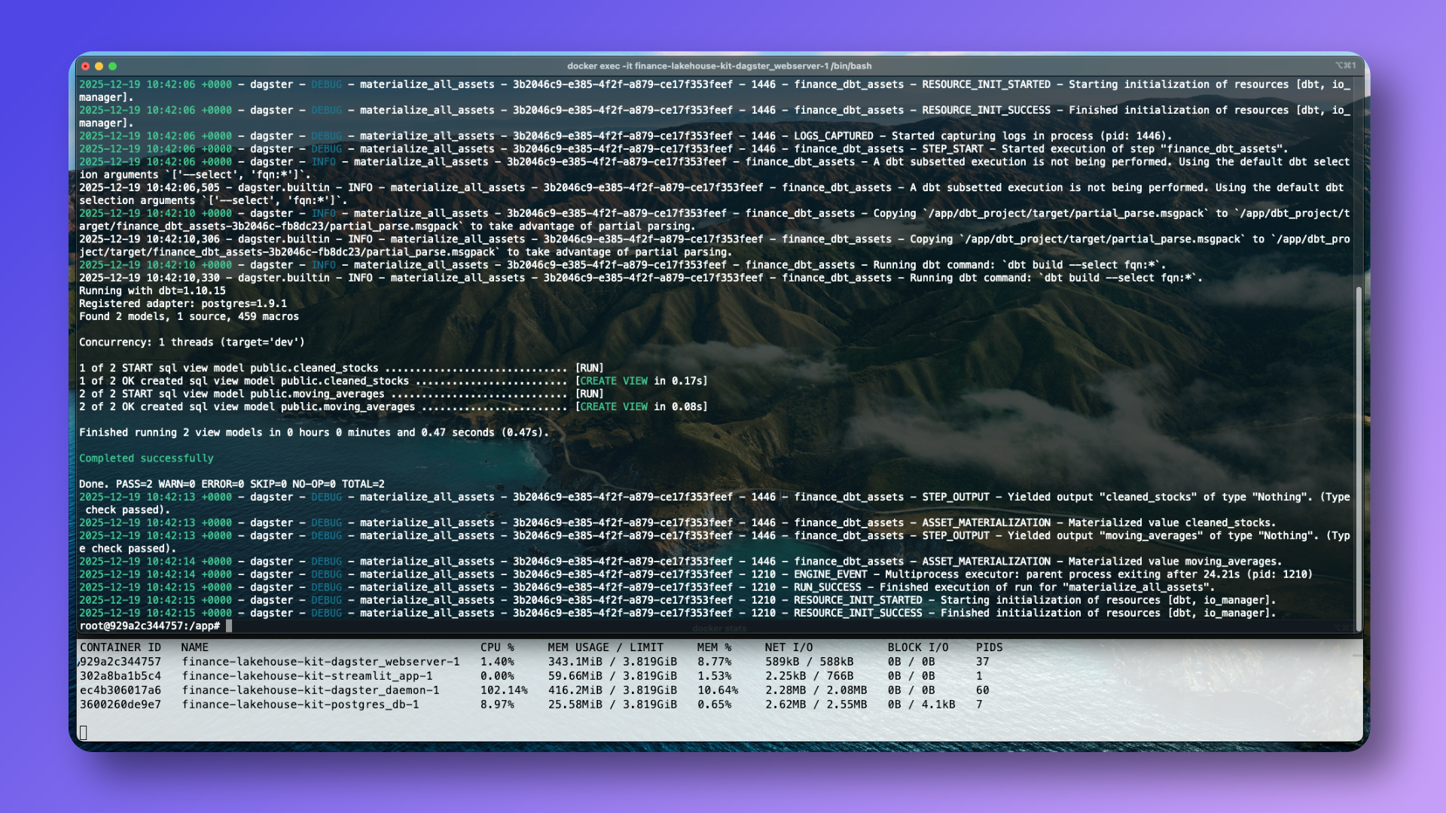Click the red close window button
The height and width of the screenshot is (813, 1446).
86,66
